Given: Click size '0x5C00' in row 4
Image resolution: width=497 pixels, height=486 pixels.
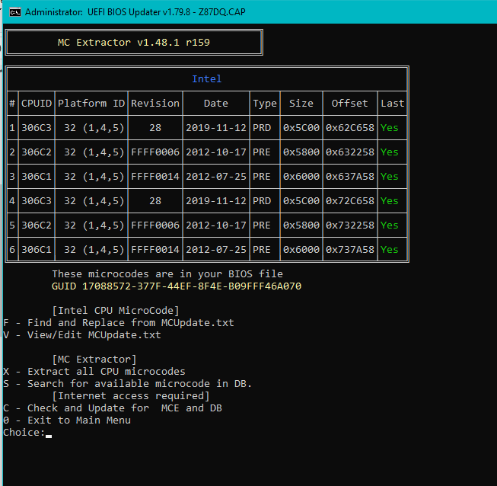Looking at the screenshot, I should pos(301,201).
